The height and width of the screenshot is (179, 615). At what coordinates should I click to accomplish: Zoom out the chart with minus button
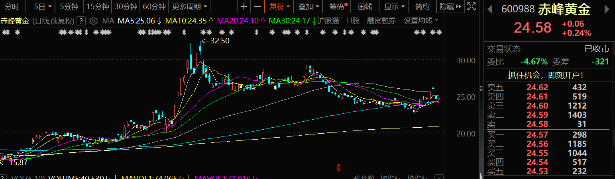(x=257, y=6)
